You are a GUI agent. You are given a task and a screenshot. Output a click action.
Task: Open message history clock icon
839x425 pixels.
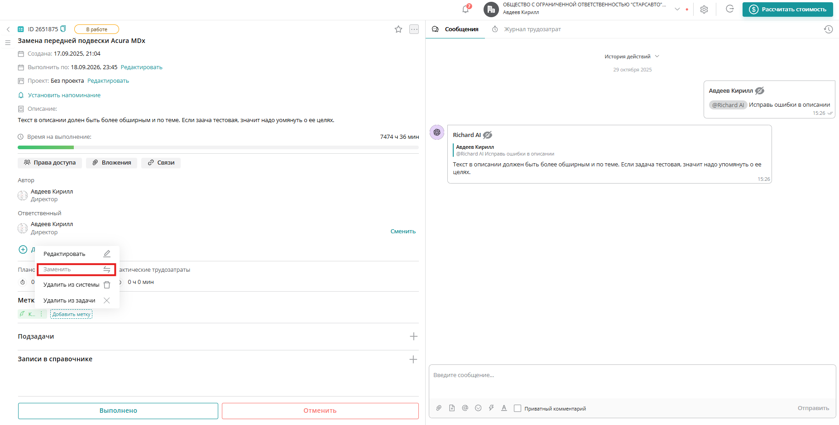pos(828,29)
